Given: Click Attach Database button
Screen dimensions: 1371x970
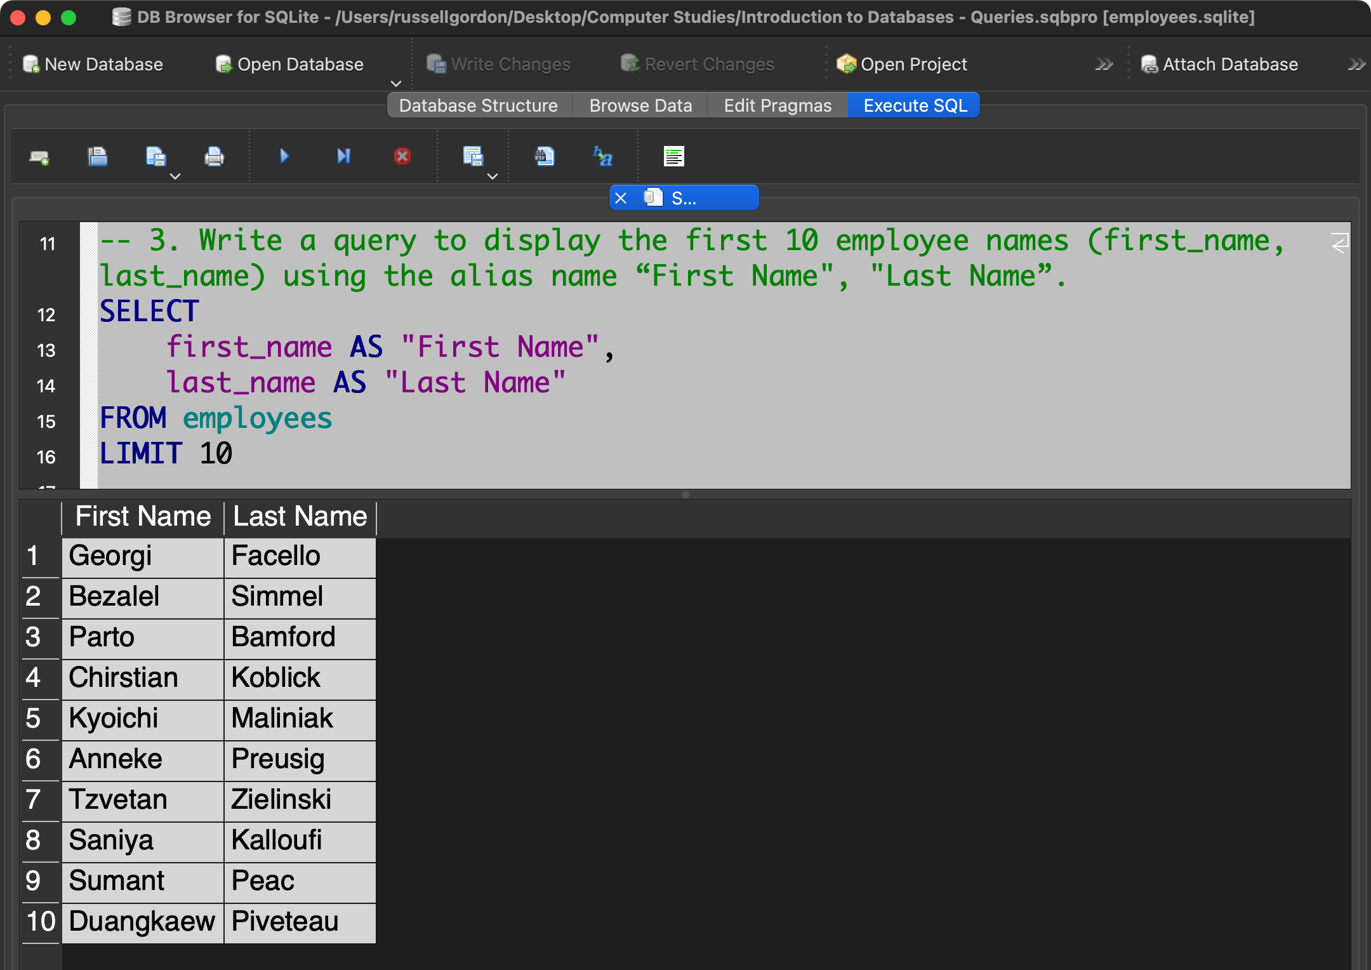Looking at the screenshot, I should coord(1219,64).
